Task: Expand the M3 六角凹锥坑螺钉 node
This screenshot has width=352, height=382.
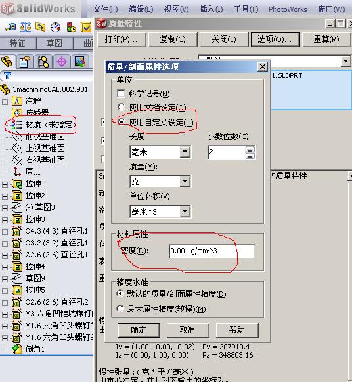Action: point(5,314)
